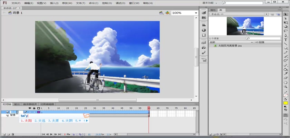Select the Selection arrow tool
The height and width of the screenshot is (138, 290).
286,14
